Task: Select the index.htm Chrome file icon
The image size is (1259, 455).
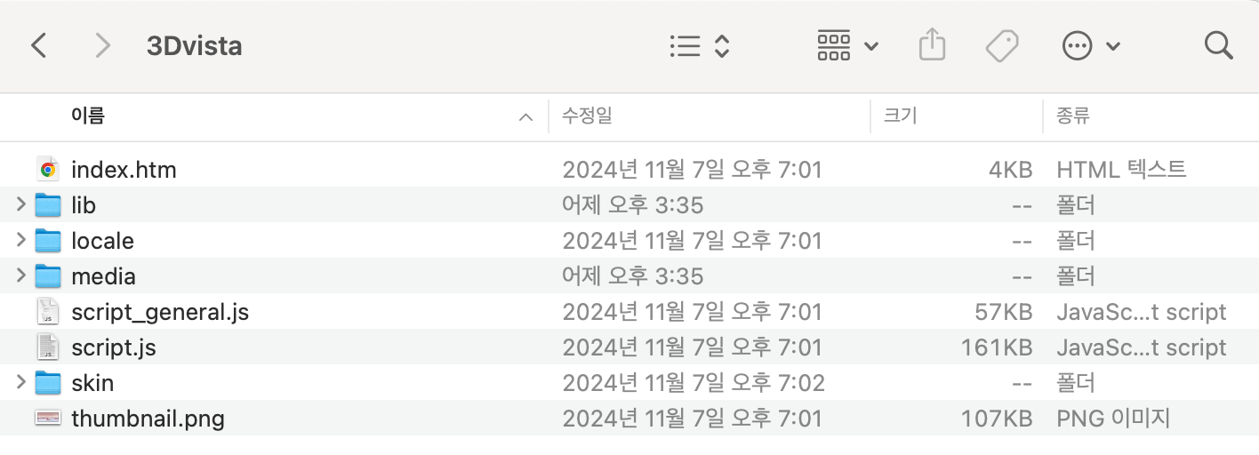Action: coord(48,169)
